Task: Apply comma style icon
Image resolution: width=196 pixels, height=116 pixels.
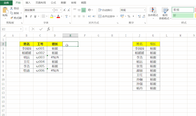Action: point(133,16)
